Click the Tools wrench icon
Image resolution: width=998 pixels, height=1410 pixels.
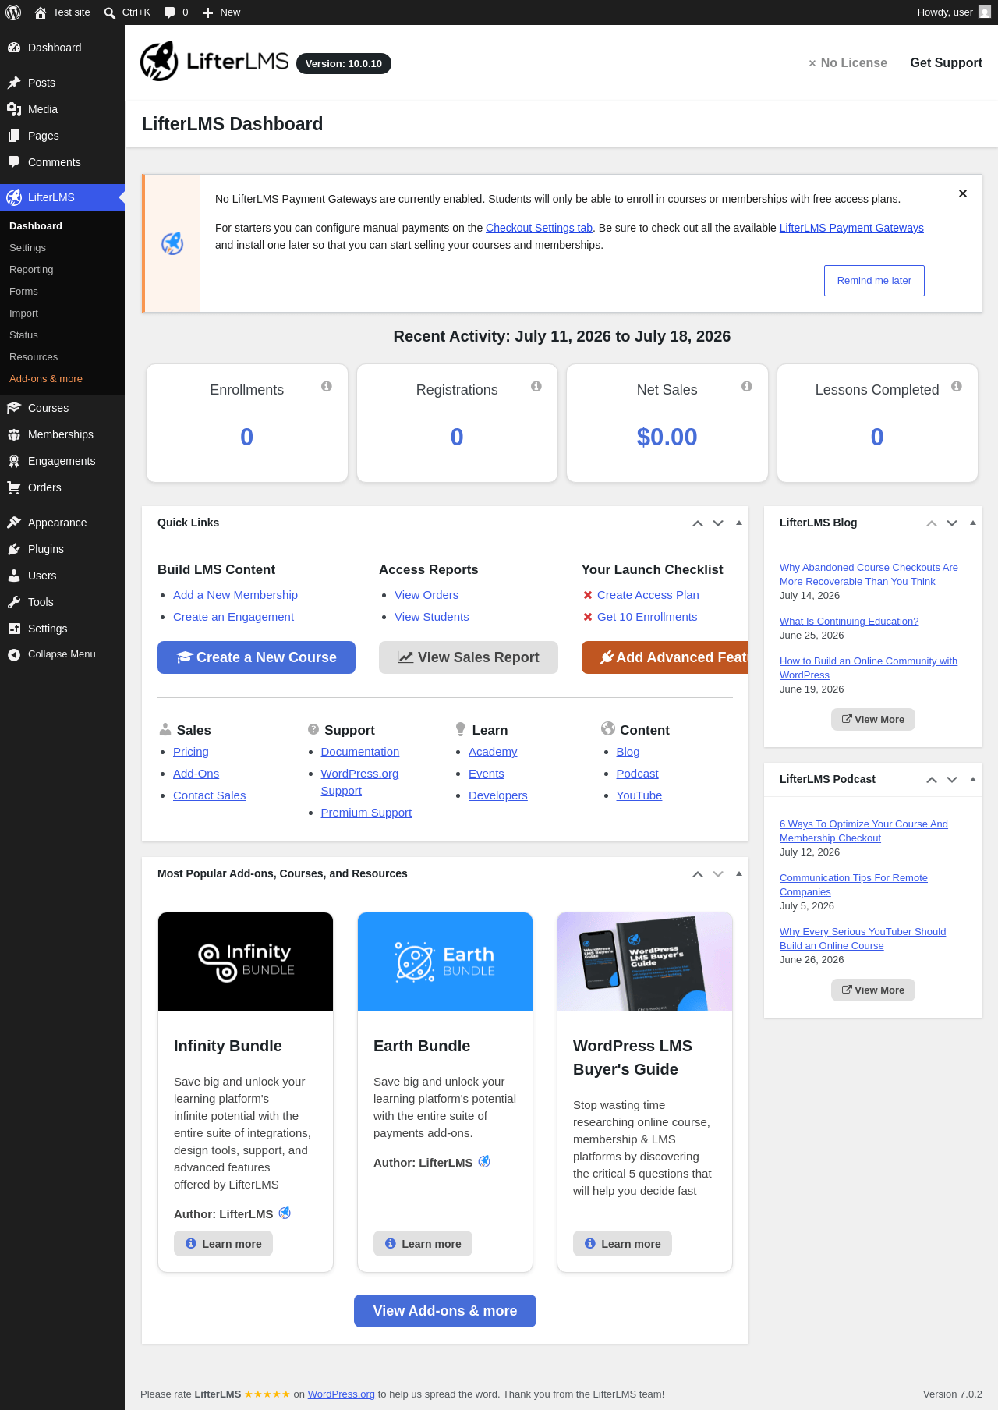coord(14,602)
